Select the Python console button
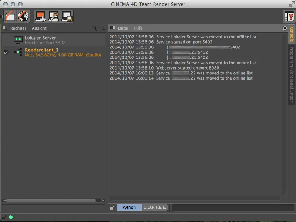 pyautogui.click(x=129, y=208)
